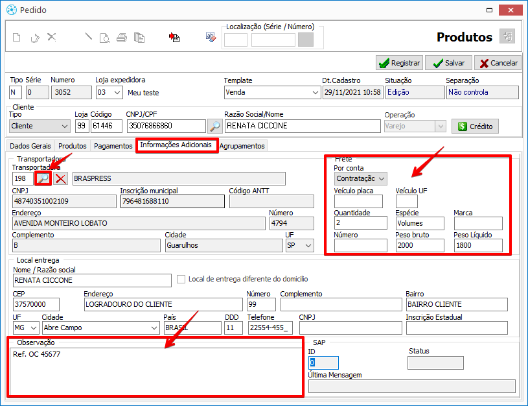This screenshot has width=528, height=406.
Task: Click the DDD field
Action: [x=233, y=328]
